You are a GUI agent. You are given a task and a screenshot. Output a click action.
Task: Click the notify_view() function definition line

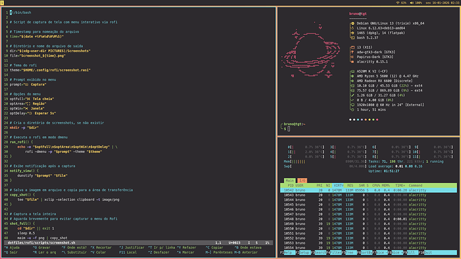click(24, 171)
